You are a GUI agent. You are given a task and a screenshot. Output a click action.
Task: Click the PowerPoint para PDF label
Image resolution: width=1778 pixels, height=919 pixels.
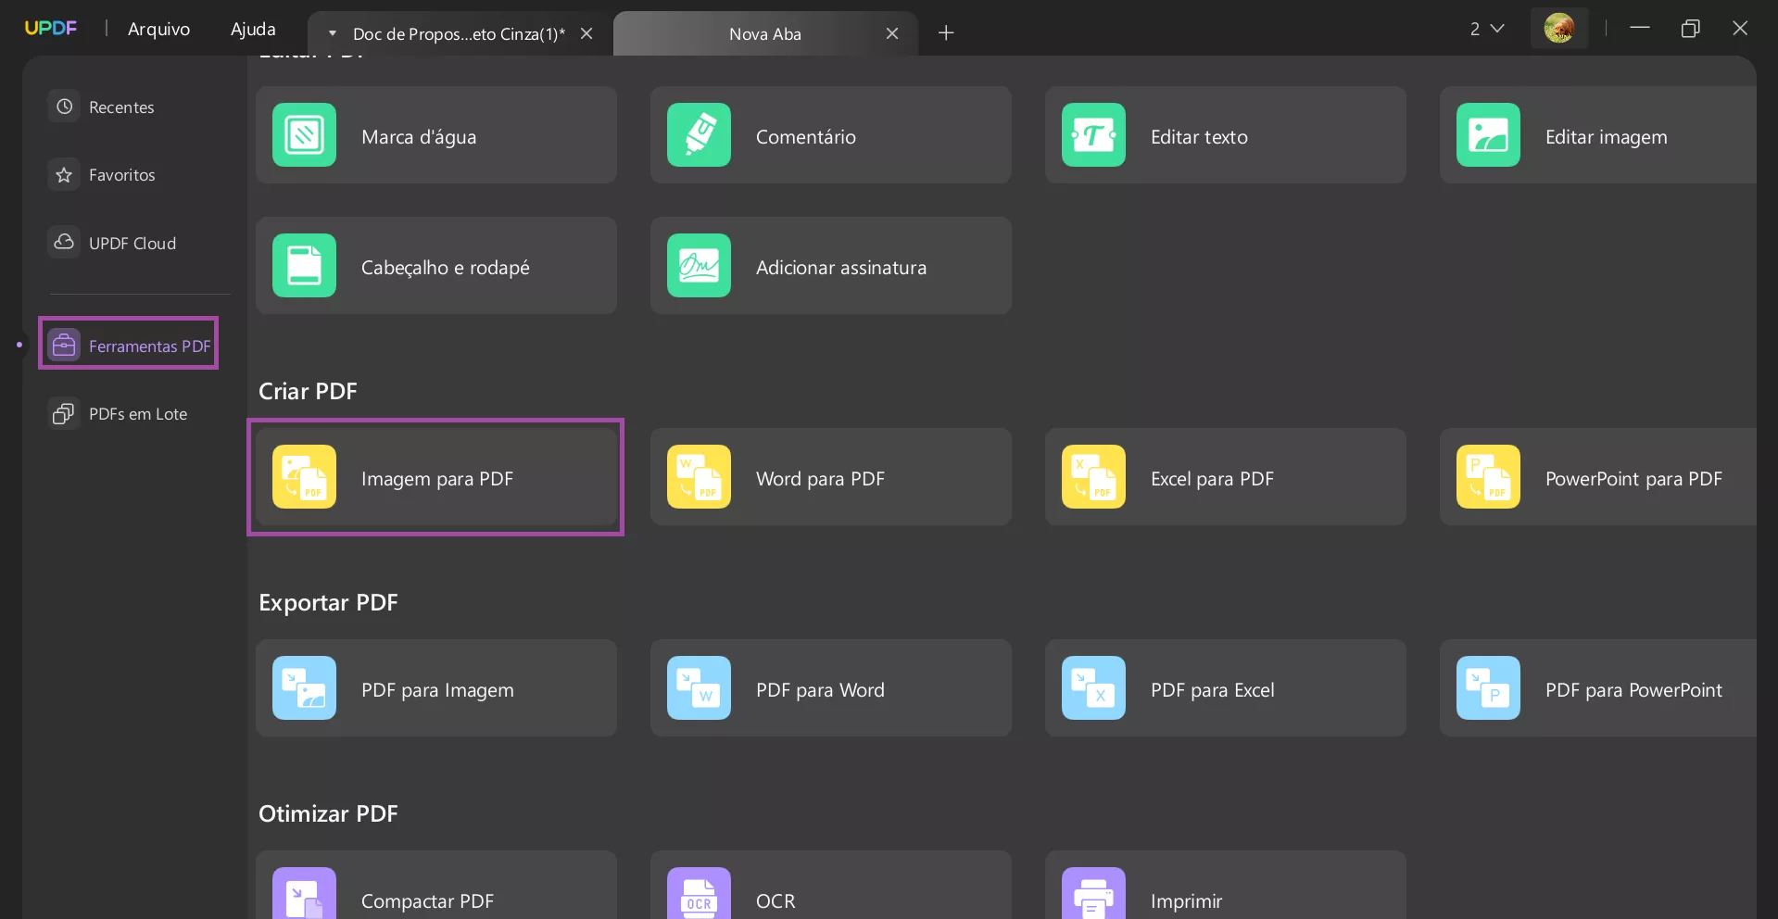pos(1633,479)
